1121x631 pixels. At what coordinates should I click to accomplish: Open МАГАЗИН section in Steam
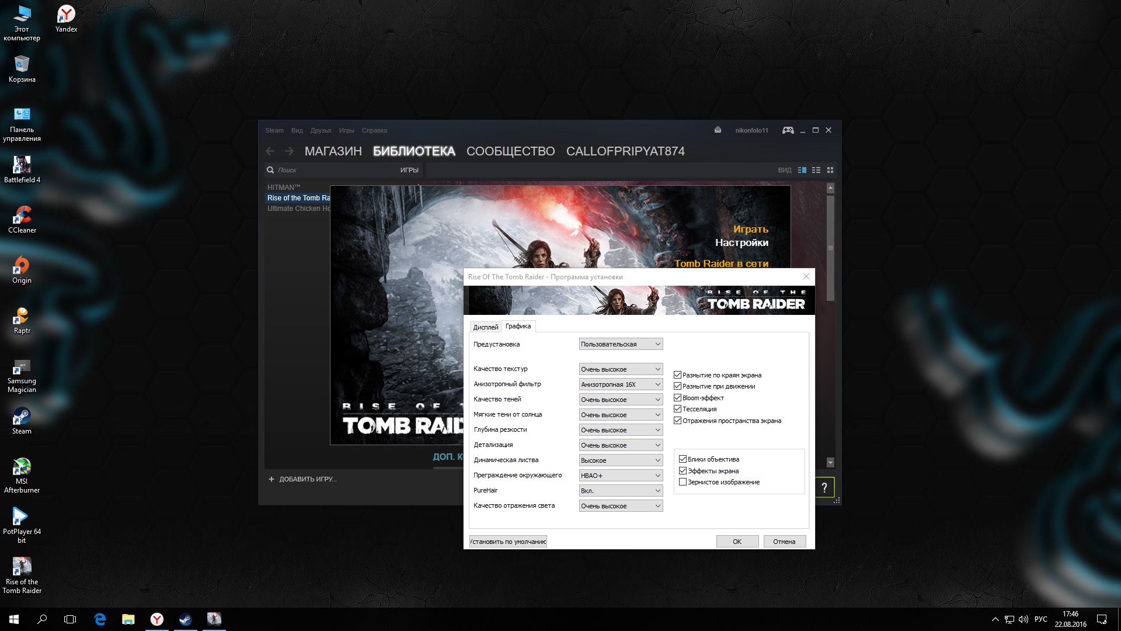pyautogui.click(x=333, y=151)
